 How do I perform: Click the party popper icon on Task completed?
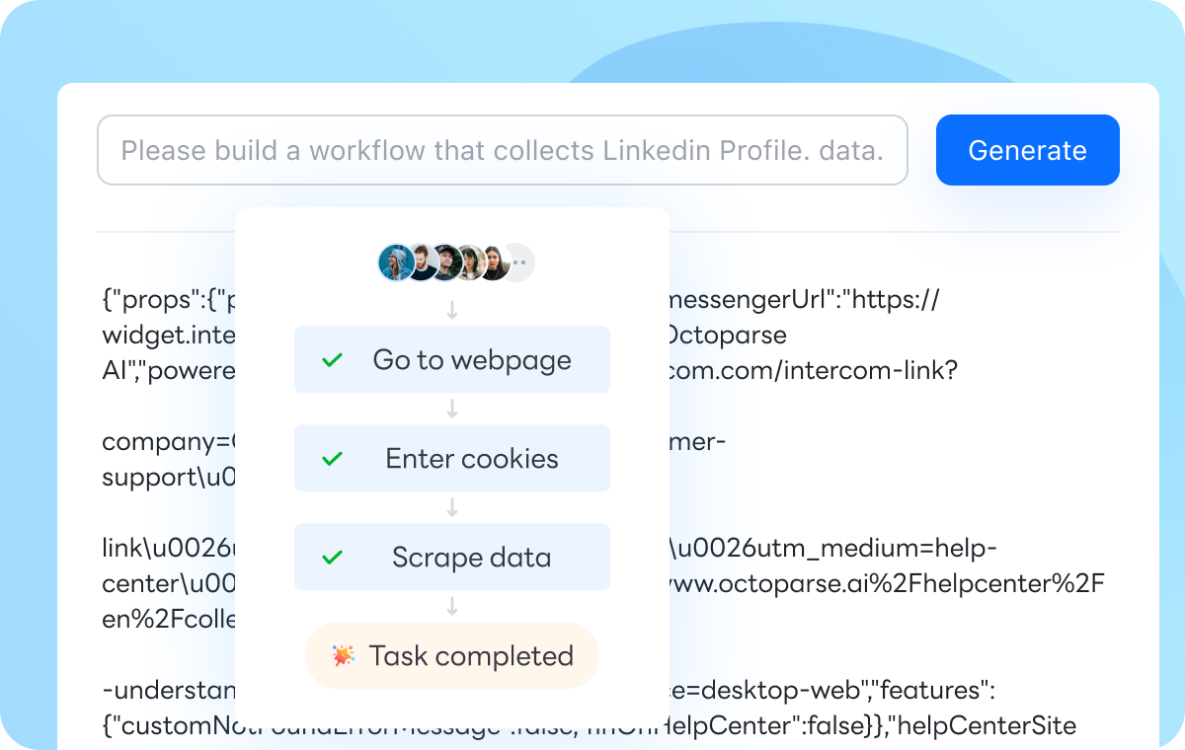coord(344,655)
